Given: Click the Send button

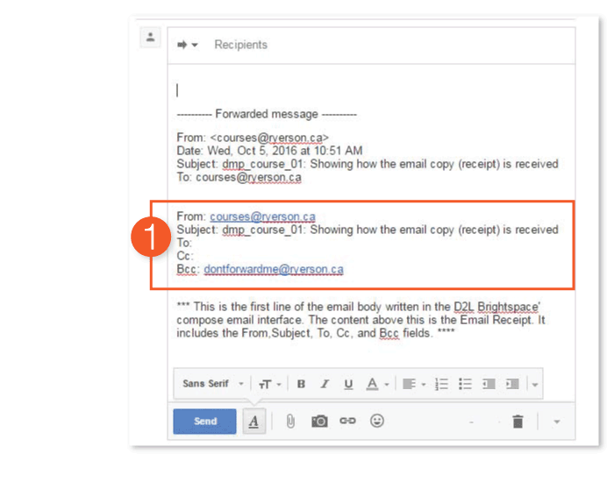Looking at the screenshot, I should (204, 422).
